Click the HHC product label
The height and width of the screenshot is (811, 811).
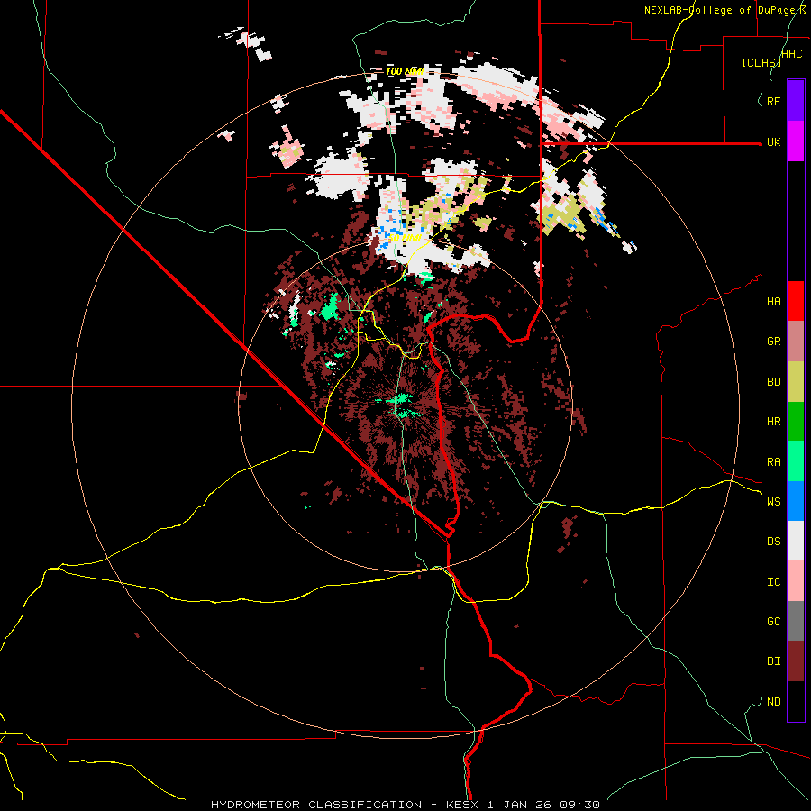tap(792, 54)
